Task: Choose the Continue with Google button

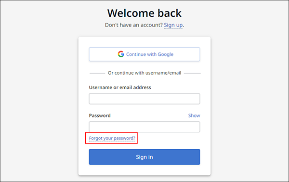Action: tap(144, 54)
